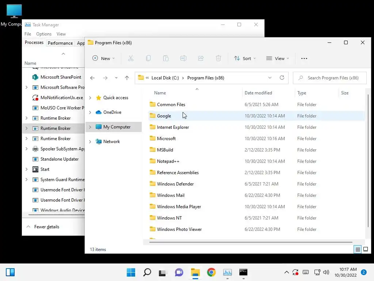Select Processes tab in Task Manager
The image size is (374, 281).
(34, 42)
